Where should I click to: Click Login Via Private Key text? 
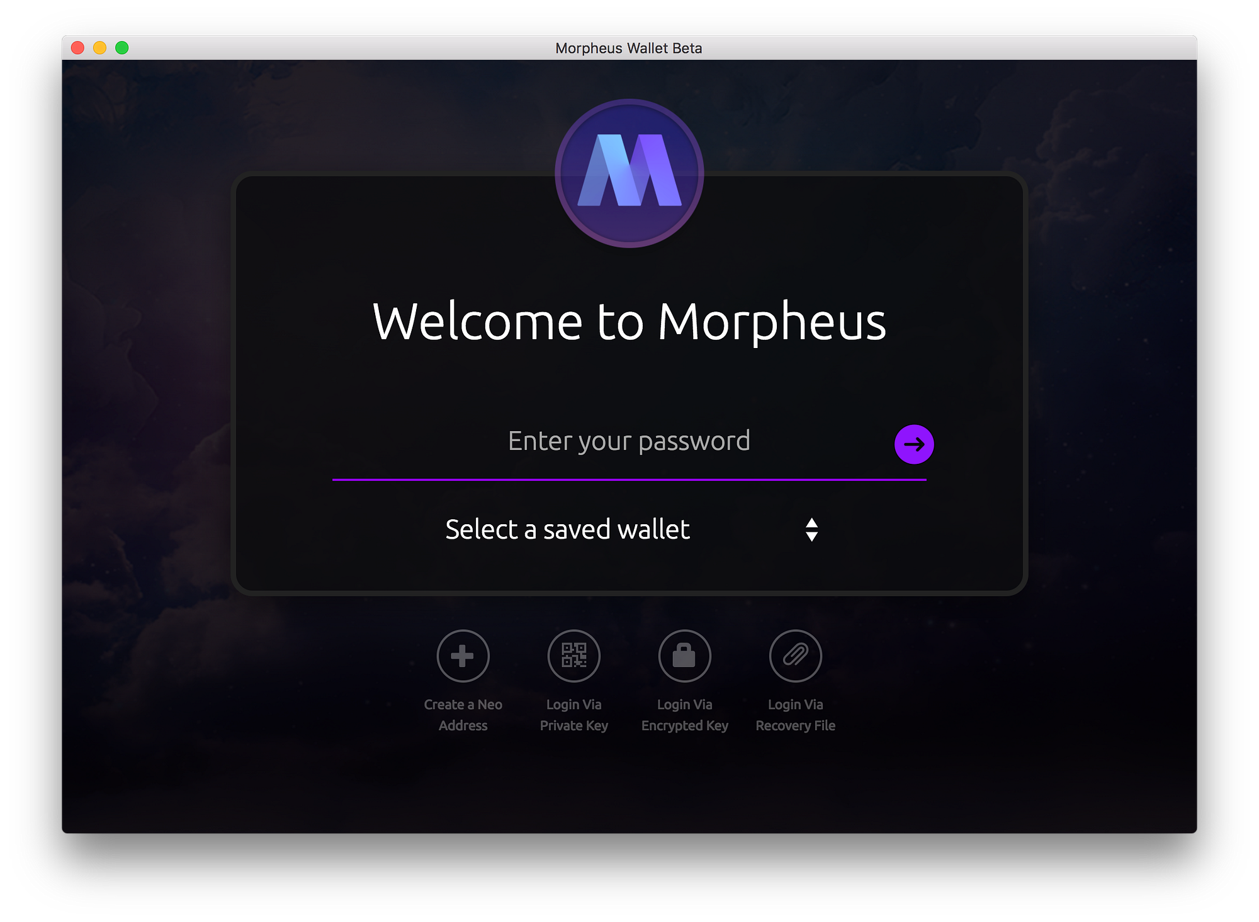pos(573,715)
